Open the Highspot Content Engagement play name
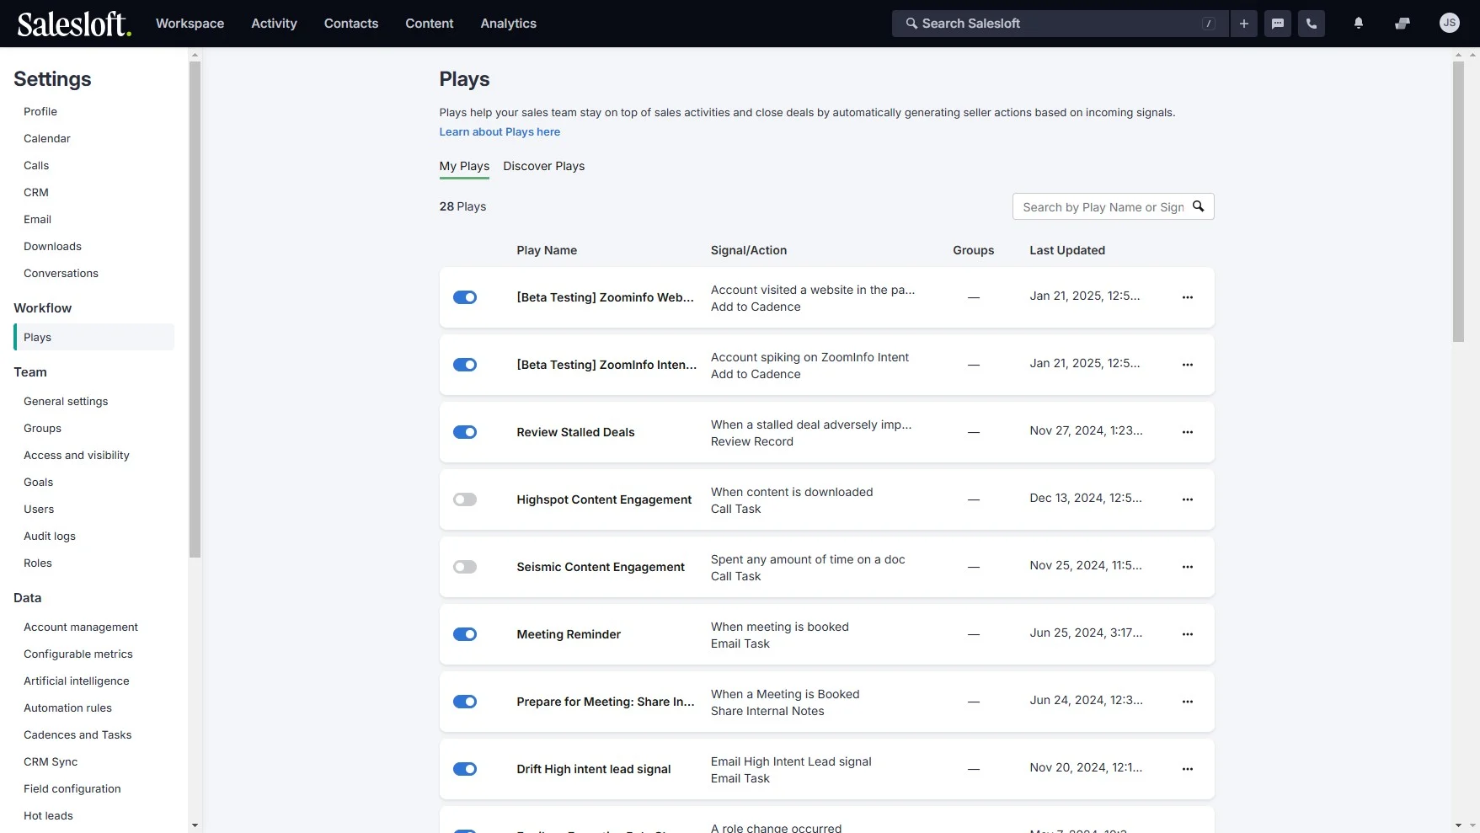Image resolution: width=1480 pixels, height=833 pixels. pyautogui.click(x=604, y=499)
